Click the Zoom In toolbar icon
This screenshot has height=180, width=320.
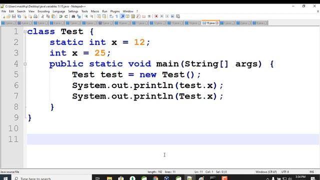[x=86, y=16]
